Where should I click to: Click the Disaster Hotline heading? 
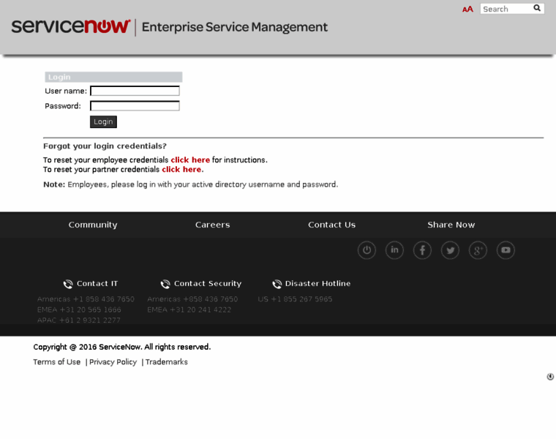point(318,284)
